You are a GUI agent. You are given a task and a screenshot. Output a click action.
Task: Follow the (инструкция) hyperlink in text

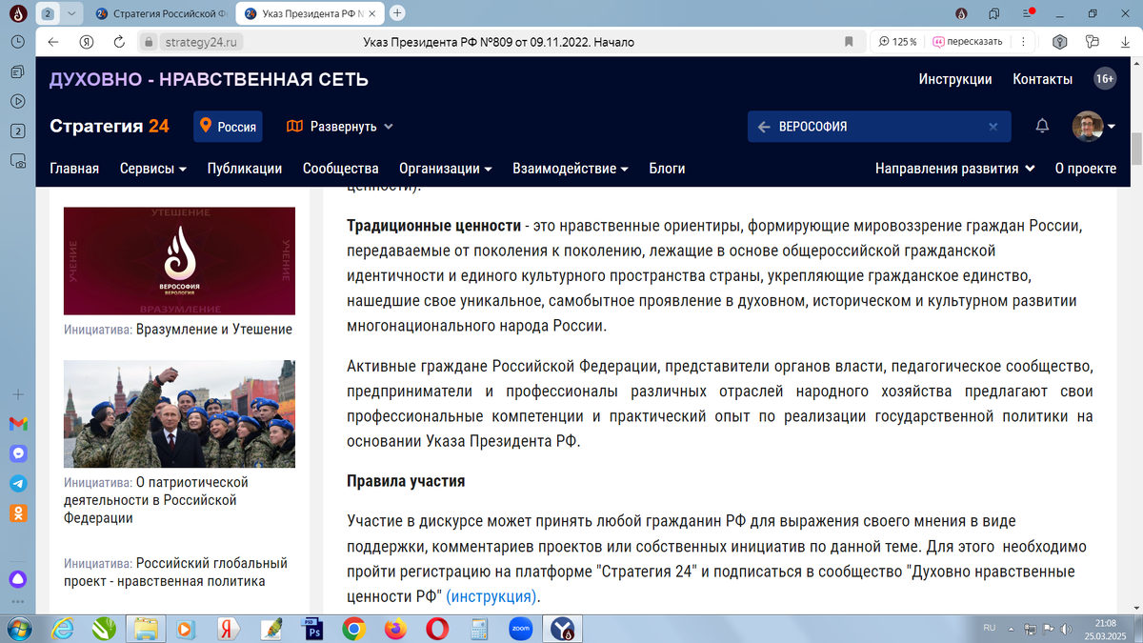[x=491, y=596]
